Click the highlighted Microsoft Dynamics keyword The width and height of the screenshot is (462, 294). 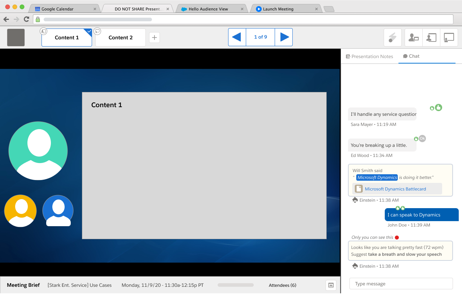(377, 177)
